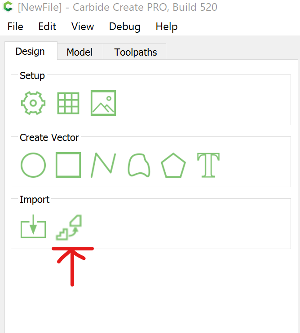Open the Edit menu

pos(47,26)
